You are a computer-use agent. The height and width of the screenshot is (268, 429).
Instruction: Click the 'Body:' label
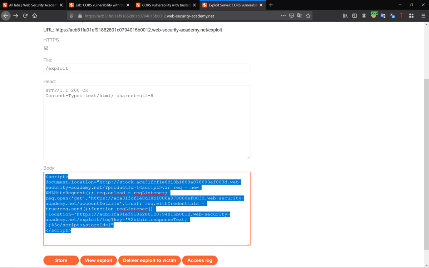coord(50,168)
